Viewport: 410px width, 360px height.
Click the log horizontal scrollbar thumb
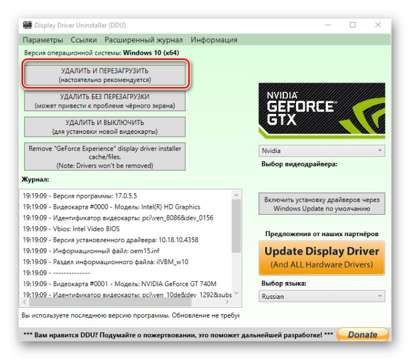[x=110, y=302]
